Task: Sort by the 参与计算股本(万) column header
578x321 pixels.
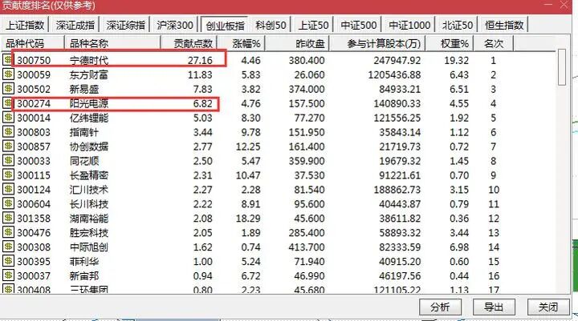Action: coord(377,43)
